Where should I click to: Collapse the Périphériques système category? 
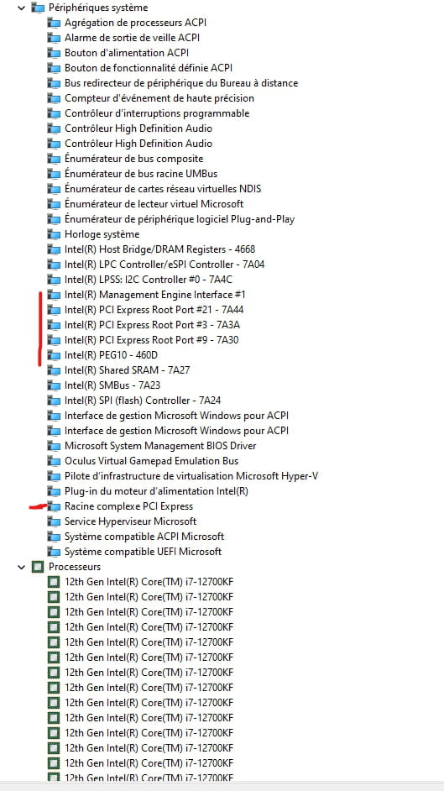tap(21, 8)
